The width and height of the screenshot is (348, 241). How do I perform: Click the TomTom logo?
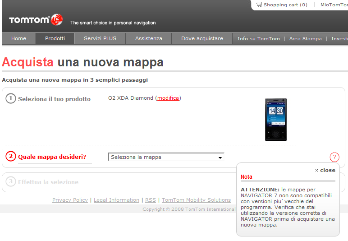coord(36,20)
